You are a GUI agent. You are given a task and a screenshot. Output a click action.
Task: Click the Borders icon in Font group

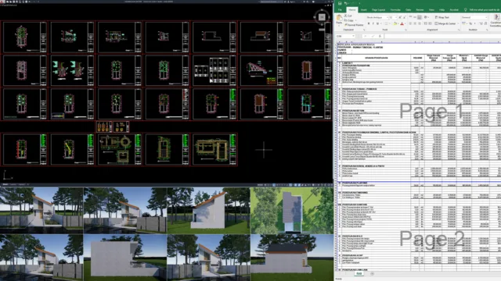click(x=386, y=23)
